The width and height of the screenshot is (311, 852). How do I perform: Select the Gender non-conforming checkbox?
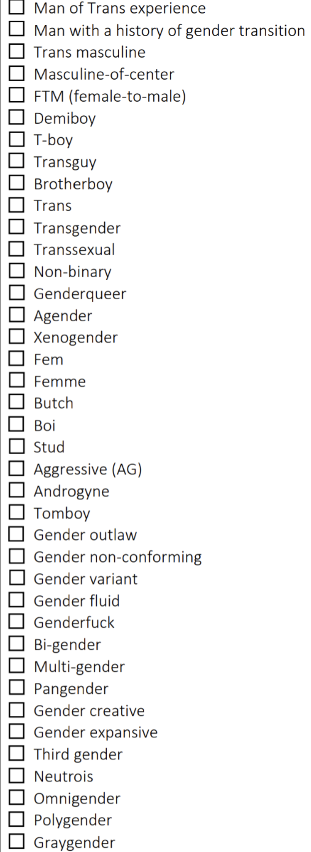17,557
